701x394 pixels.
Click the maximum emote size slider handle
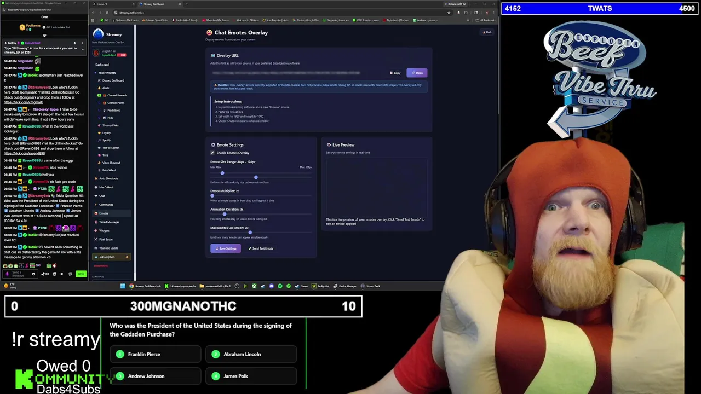click(x=256, y=177)
